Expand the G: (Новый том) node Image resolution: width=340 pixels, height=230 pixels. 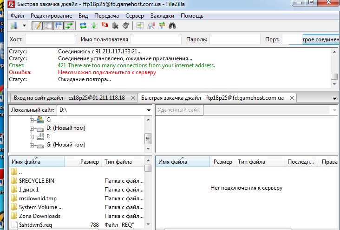[x=32, y=145]
